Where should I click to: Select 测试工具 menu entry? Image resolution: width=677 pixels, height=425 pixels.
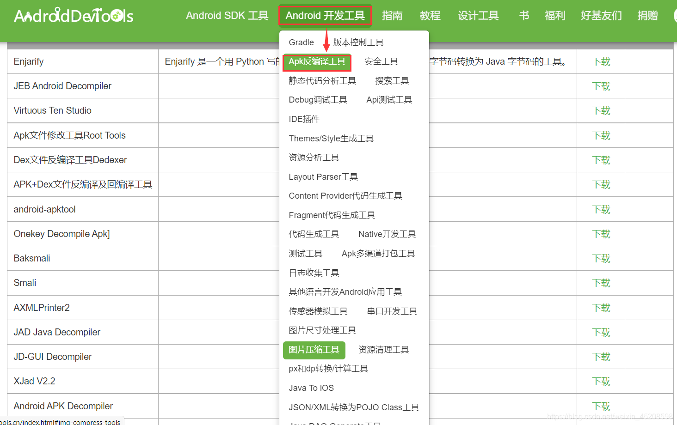tap(306, 254)
